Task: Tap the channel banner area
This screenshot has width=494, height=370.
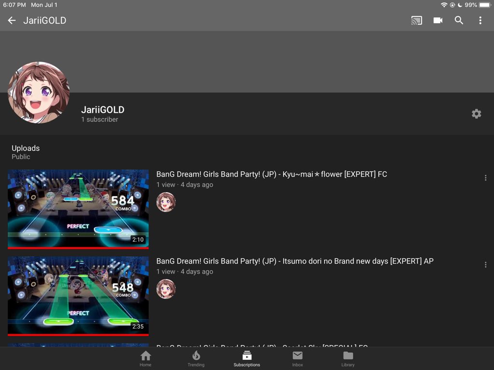Action: (x=247, y=62)
